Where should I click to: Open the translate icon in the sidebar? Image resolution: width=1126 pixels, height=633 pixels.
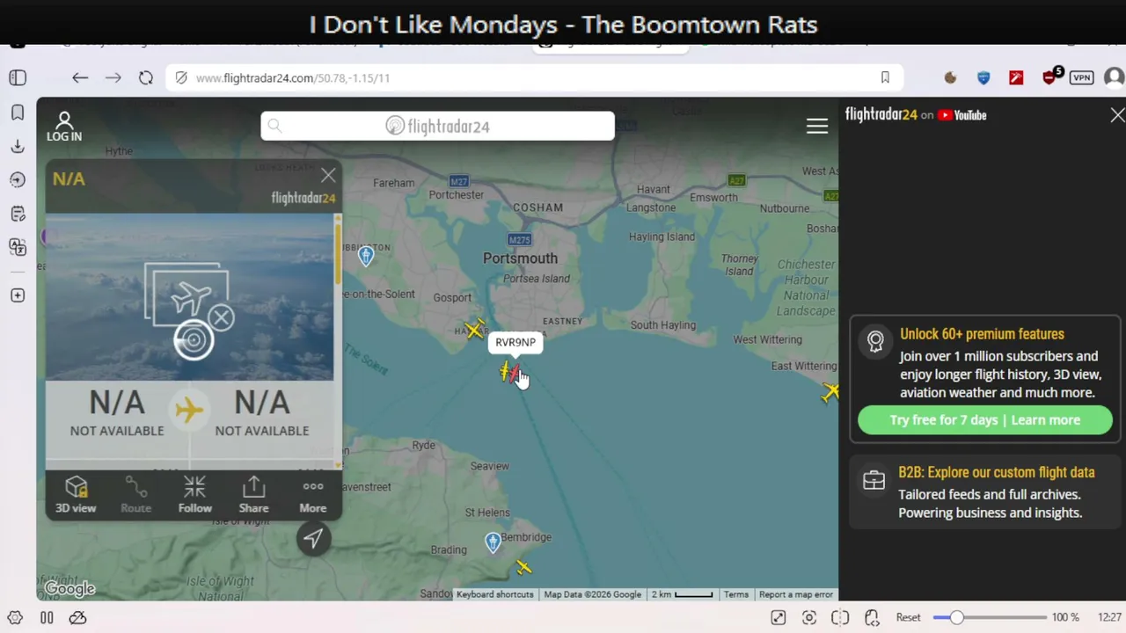(x=18, y=247)
